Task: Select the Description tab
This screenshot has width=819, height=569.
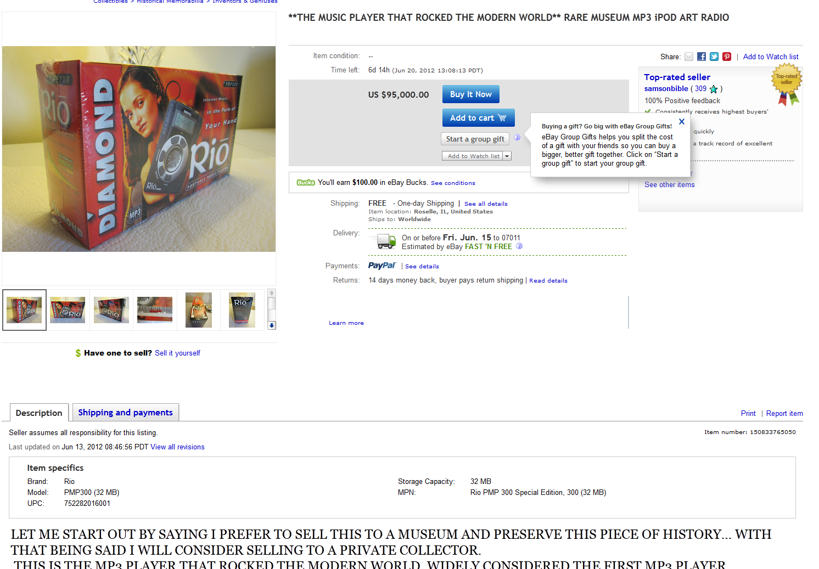Action: [x=39, y=413]
